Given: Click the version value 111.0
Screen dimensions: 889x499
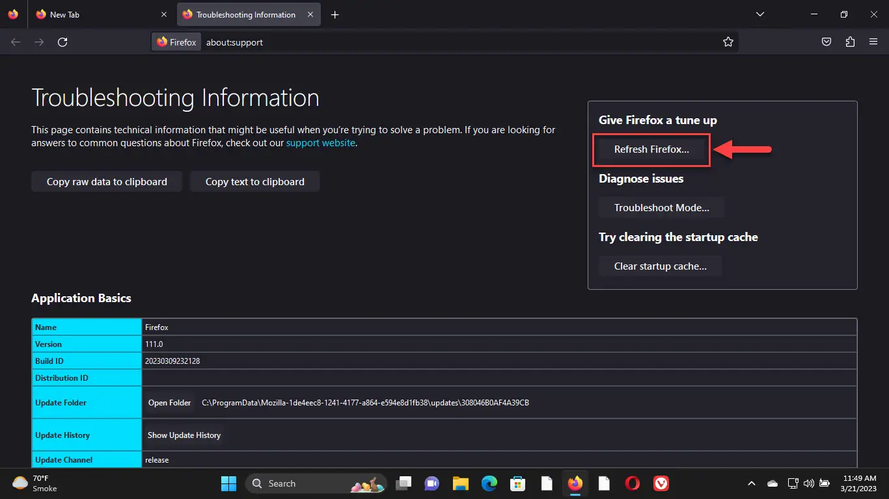Looking at the screenshot, I should click(x=154, y=344).
